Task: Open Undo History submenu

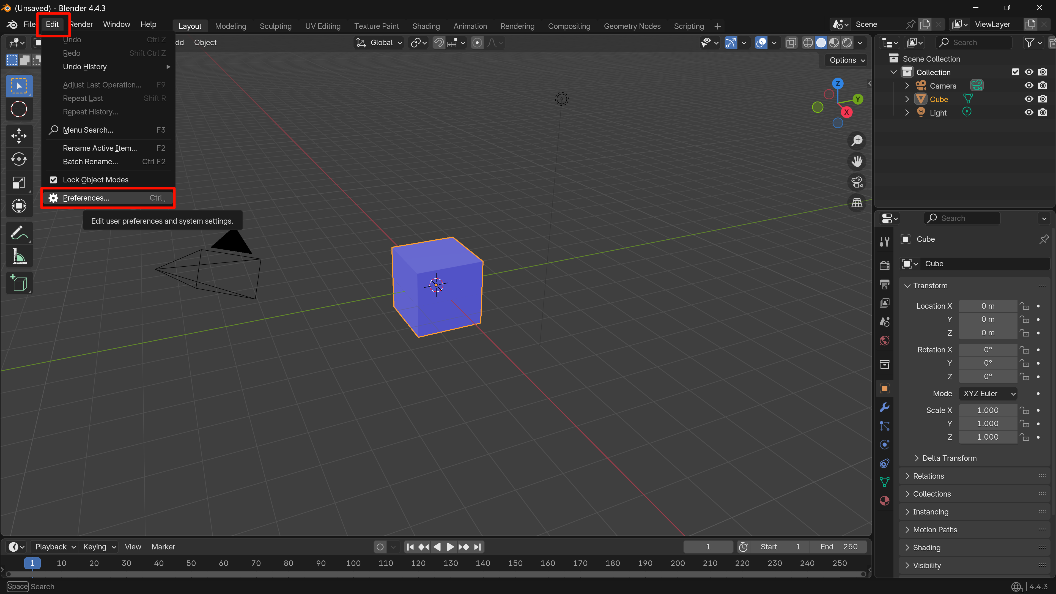Action: (x=108, y=67)
